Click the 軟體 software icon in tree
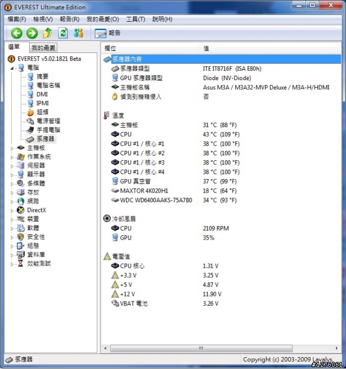The width and height of the screenshot is (346, 369). tap(21, 228)
